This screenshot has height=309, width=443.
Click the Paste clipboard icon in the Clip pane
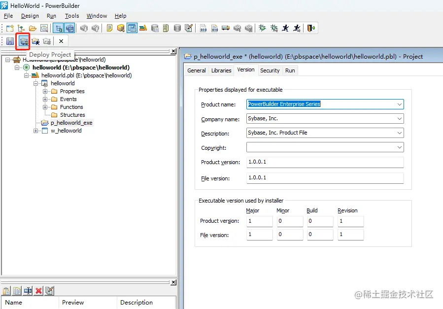pos(6,291)
